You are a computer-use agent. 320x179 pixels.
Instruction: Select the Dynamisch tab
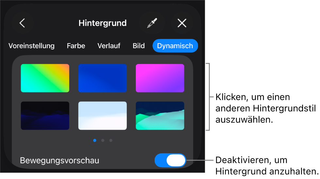click(175, 46)
